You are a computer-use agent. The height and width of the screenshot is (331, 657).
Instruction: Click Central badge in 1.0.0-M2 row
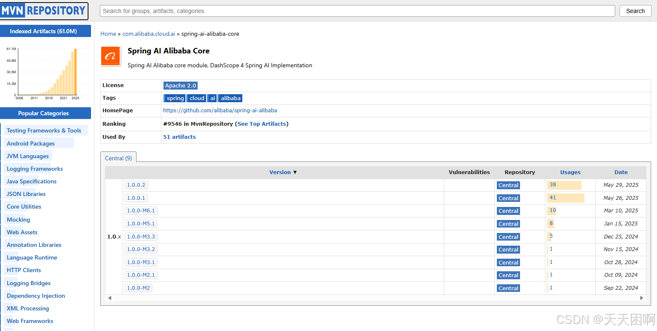[508, 289]
